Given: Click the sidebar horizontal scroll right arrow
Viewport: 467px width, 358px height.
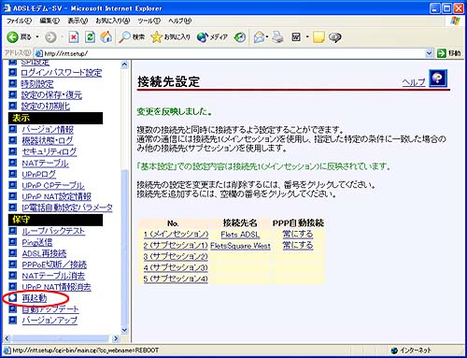Looking at the screenshot, I should click(x=116, y=338).
